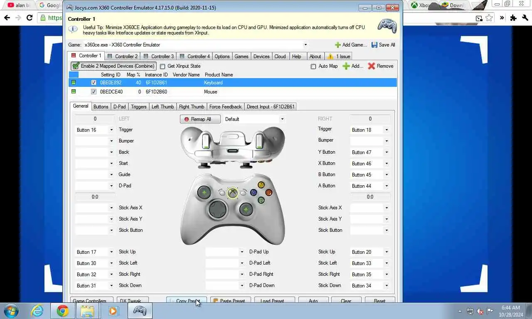
Task: Click the right thumbstick on controller image
Action: (246, 209)
